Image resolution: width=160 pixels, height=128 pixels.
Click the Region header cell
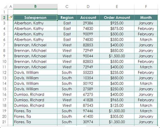67,18
